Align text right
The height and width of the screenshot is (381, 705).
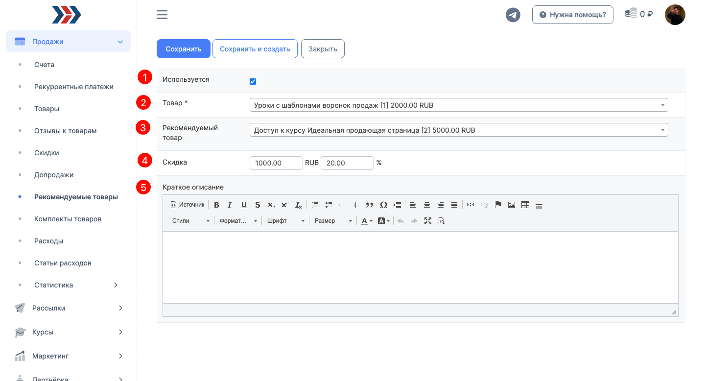(x=441, y=205)
